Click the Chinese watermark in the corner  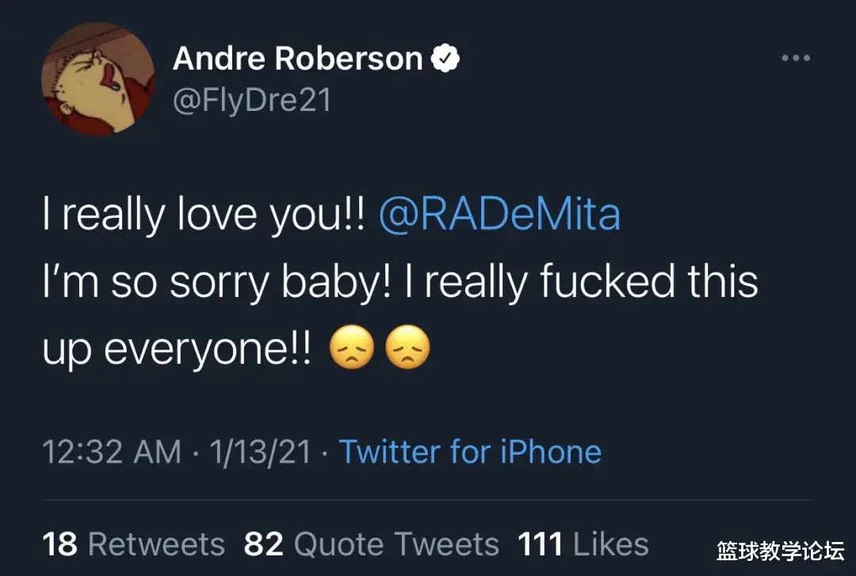pyautogui.click(x=780, y=551)
